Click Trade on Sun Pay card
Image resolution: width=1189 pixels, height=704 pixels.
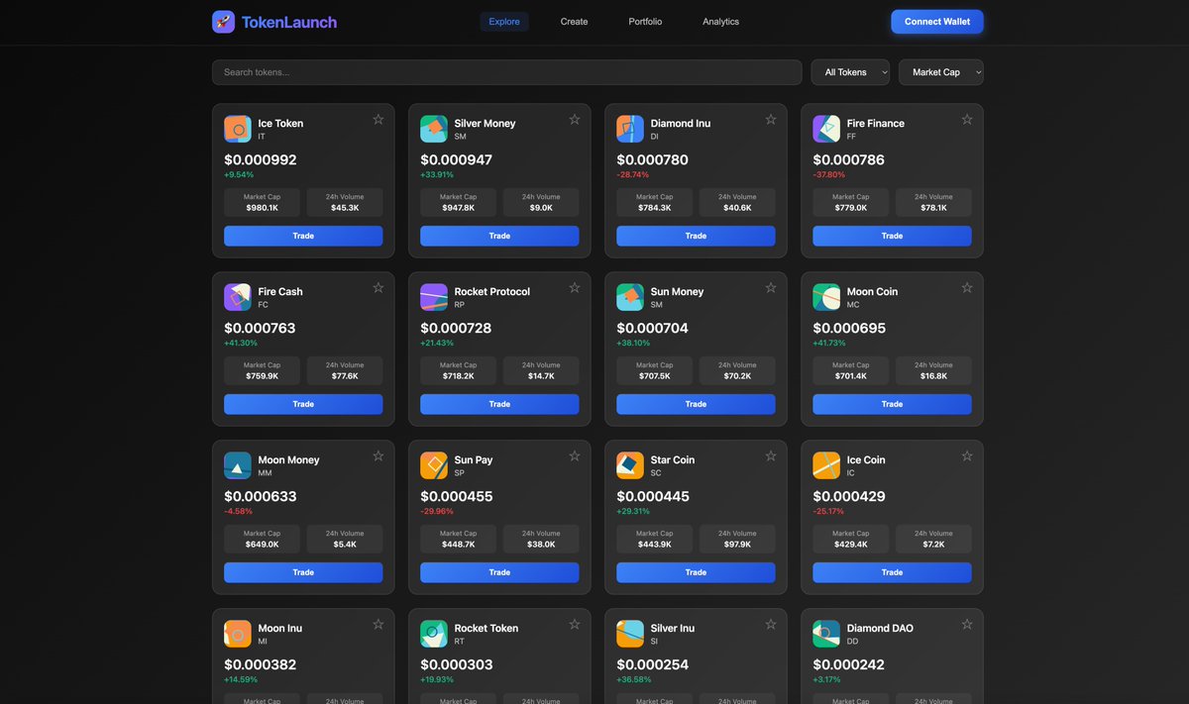tap(499, 572)
